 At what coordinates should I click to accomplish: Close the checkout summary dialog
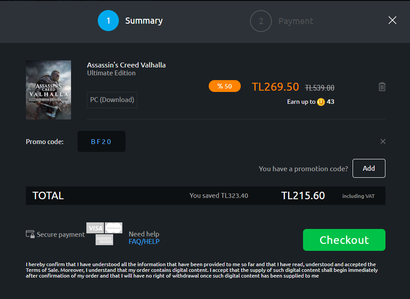point(392,21)
